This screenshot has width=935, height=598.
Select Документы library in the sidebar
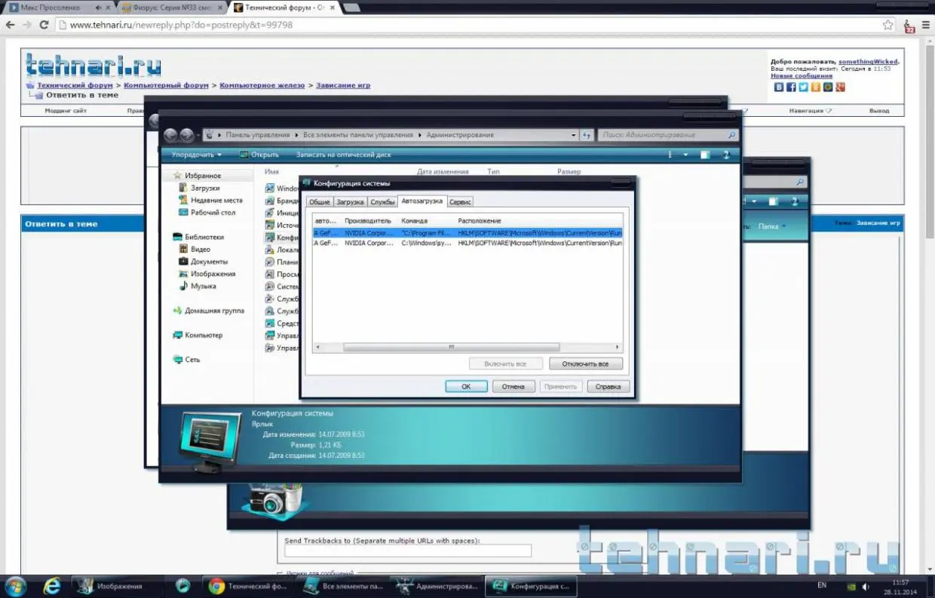[209, 261]
